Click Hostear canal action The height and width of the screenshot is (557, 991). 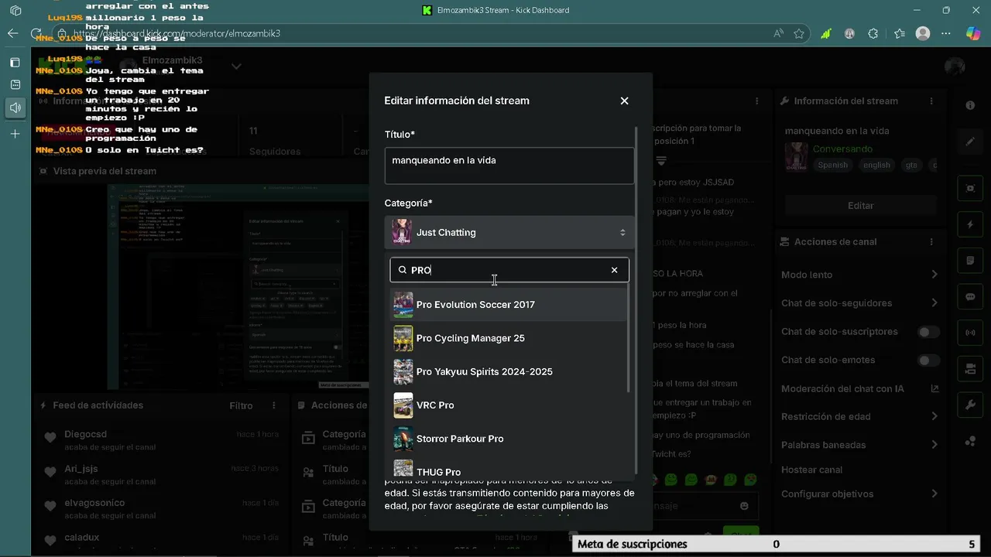[811, 470]
